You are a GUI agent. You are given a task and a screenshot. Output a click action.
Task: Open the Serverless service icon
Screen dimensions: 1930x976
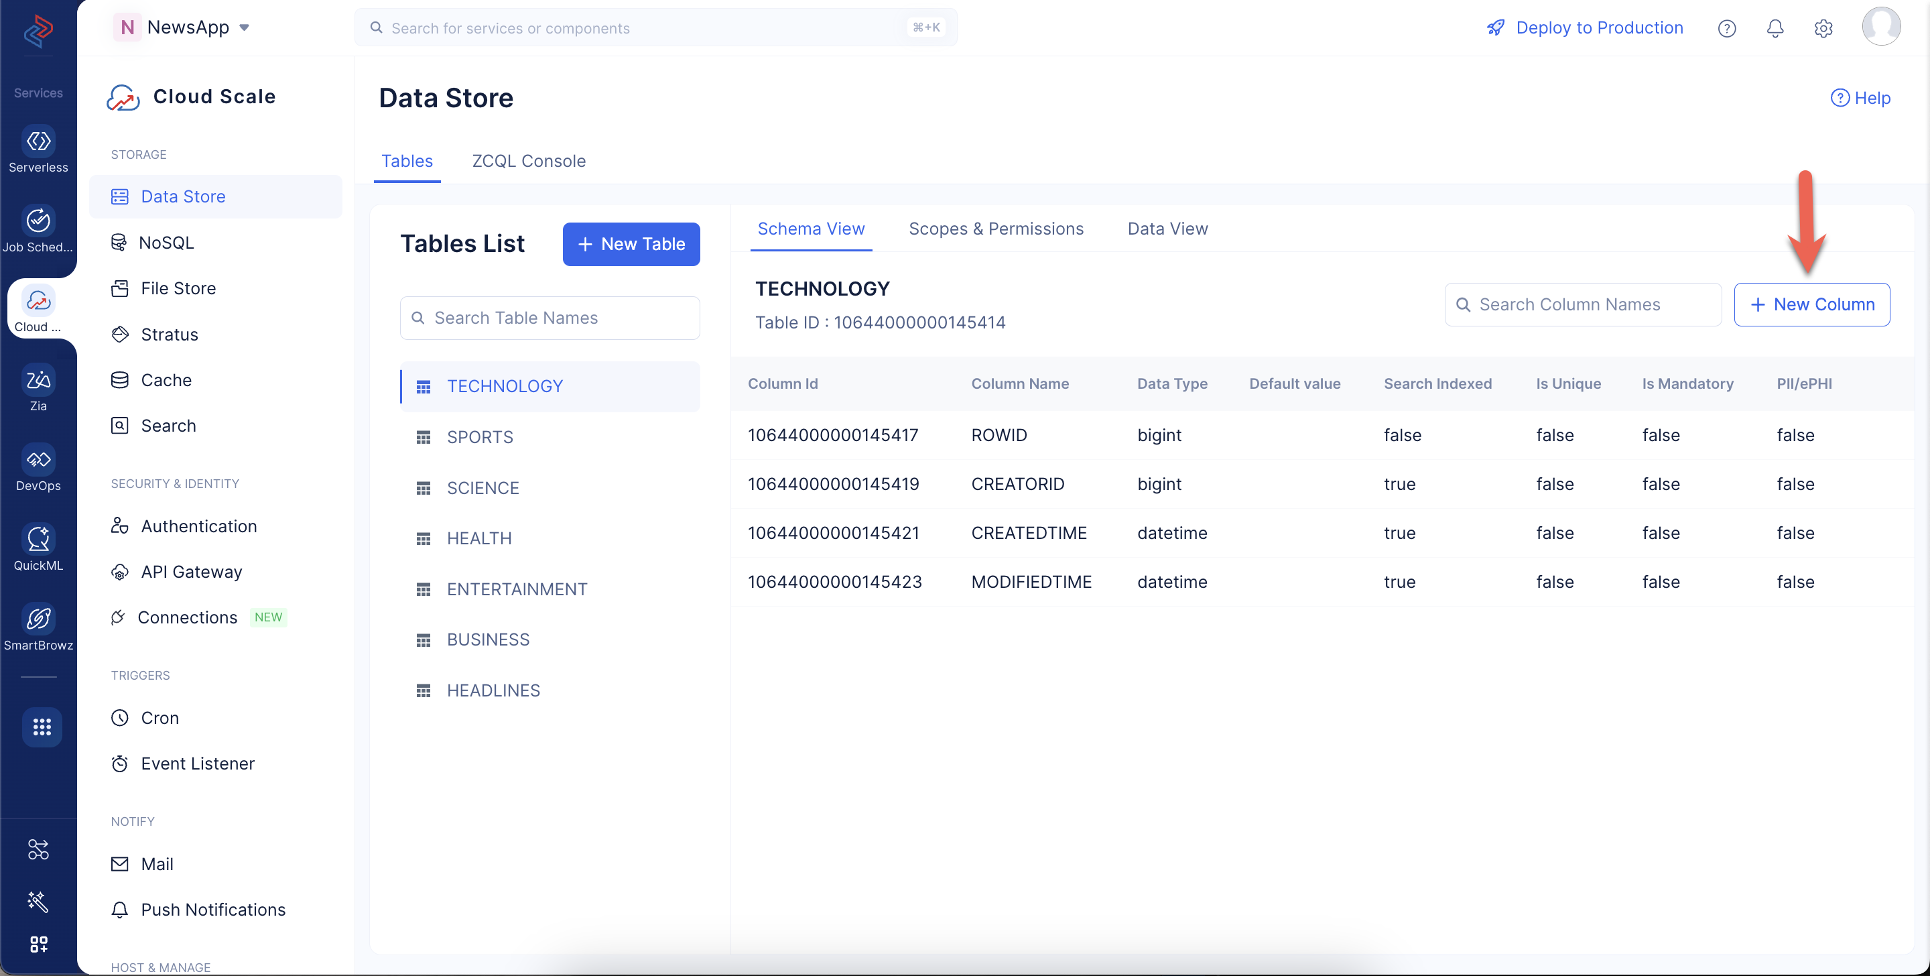click(x=38, y=141)
